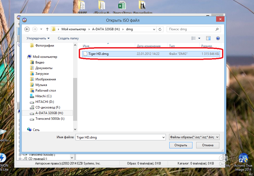Image resolution: width=254 pixels, height=176 pixels.
Task: Open the file type filter dropdown
Action: 194,137
